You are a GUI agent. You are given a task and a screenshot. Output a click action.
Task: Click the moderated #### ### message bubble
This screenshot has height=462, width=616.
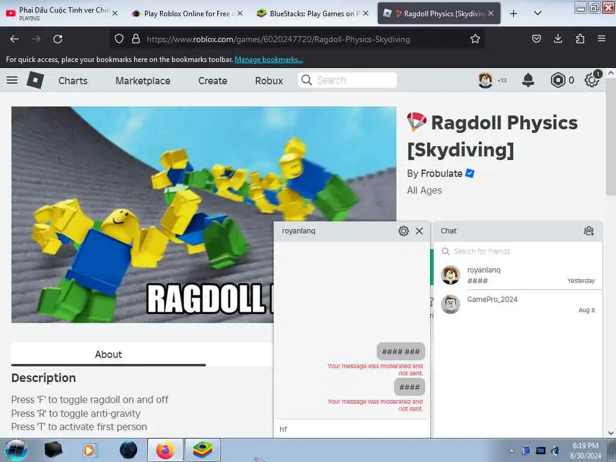(401, 351)
